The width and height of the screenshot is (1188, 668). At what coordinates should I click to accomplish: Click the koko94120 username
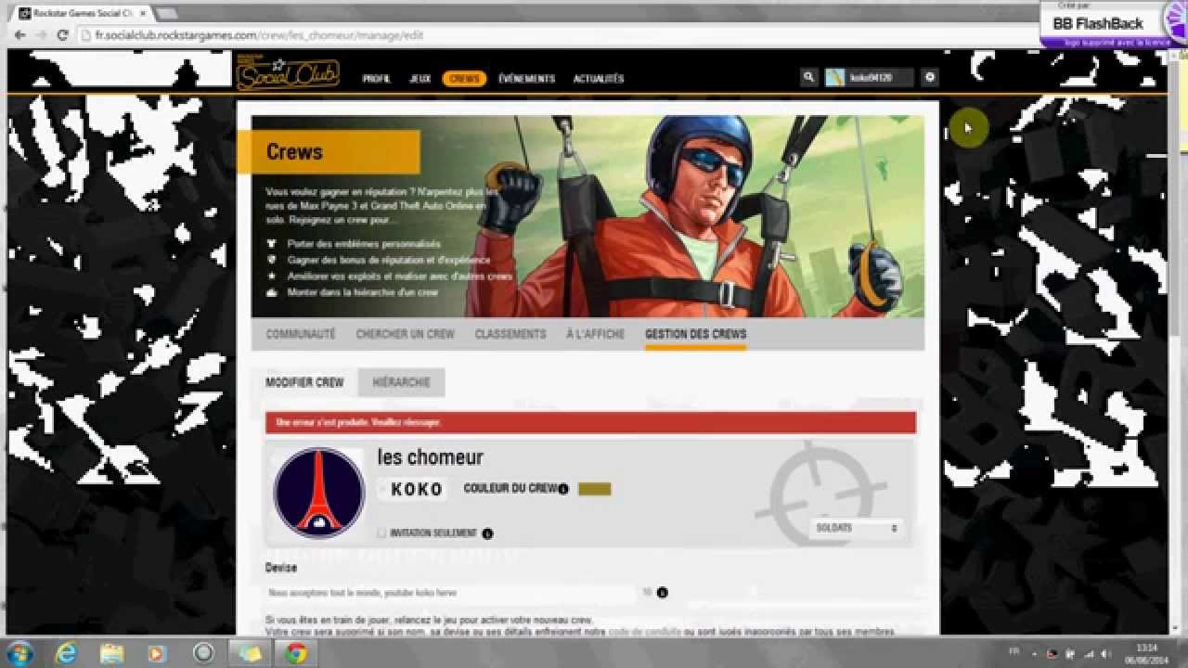pos(871,78)
